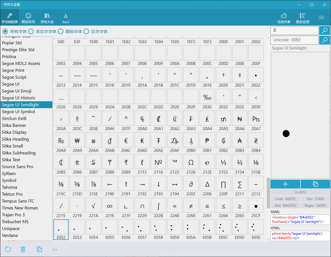This screenshot has height=257, width=331.
Task: Click the copy button beside plus button
Action: tap(315, 184)
